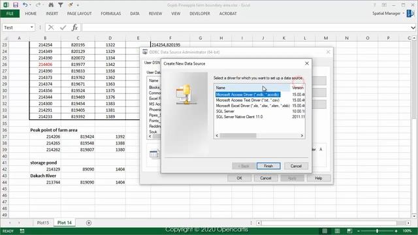Image resolution: width=418 pixels, height=235 pixels.
Task: Click Finish in Create New Data Source
Action: click(268, 166)
